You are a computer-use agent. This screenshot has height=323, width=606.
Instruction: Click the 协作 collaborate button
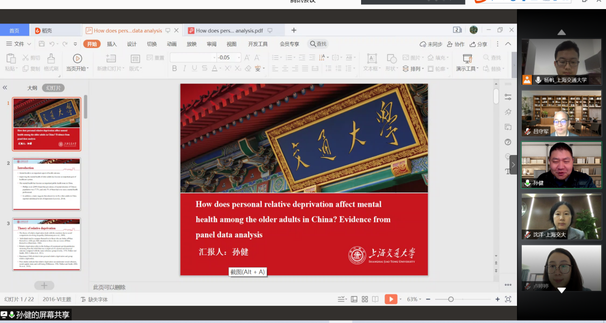(455, 44)
